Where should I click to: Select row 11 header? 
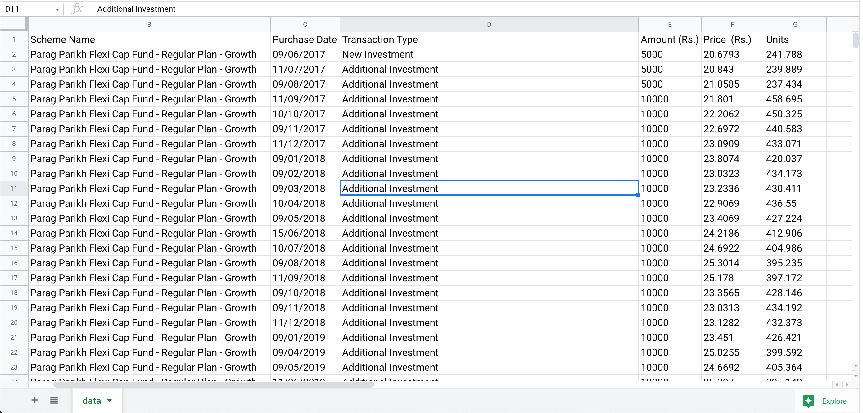[x=14, y=188]
